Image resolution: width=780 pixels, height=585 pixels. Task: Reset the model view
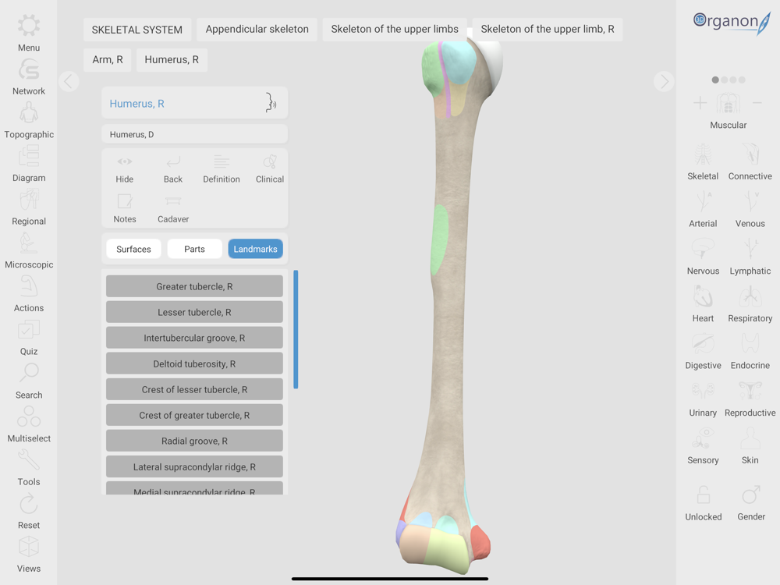tap(29, 503)
